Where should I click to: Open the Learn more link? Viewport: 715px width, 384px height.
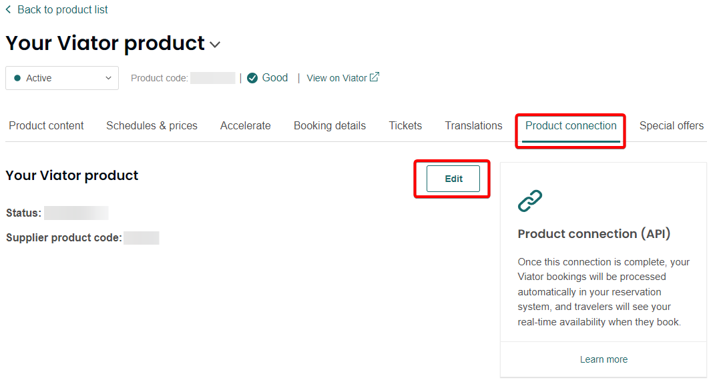pos(604,359)
